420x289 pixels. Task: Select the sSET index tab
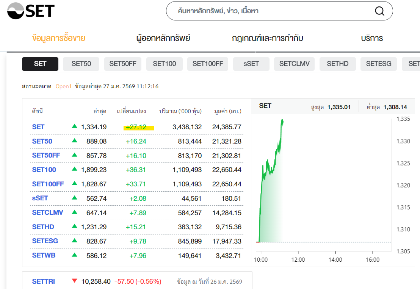coord(251,64)
